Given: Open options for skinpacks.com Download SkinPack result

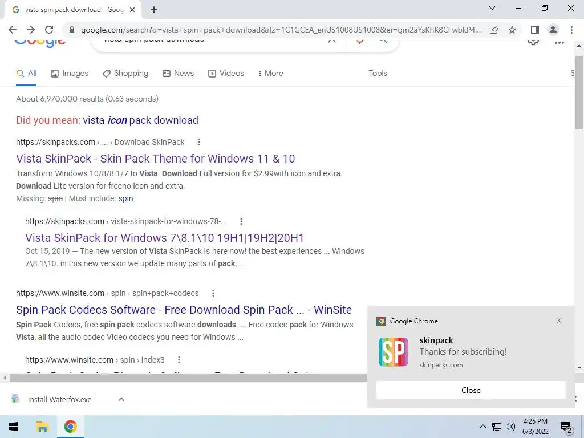Looking at the screenshot, I should point(199,142).
